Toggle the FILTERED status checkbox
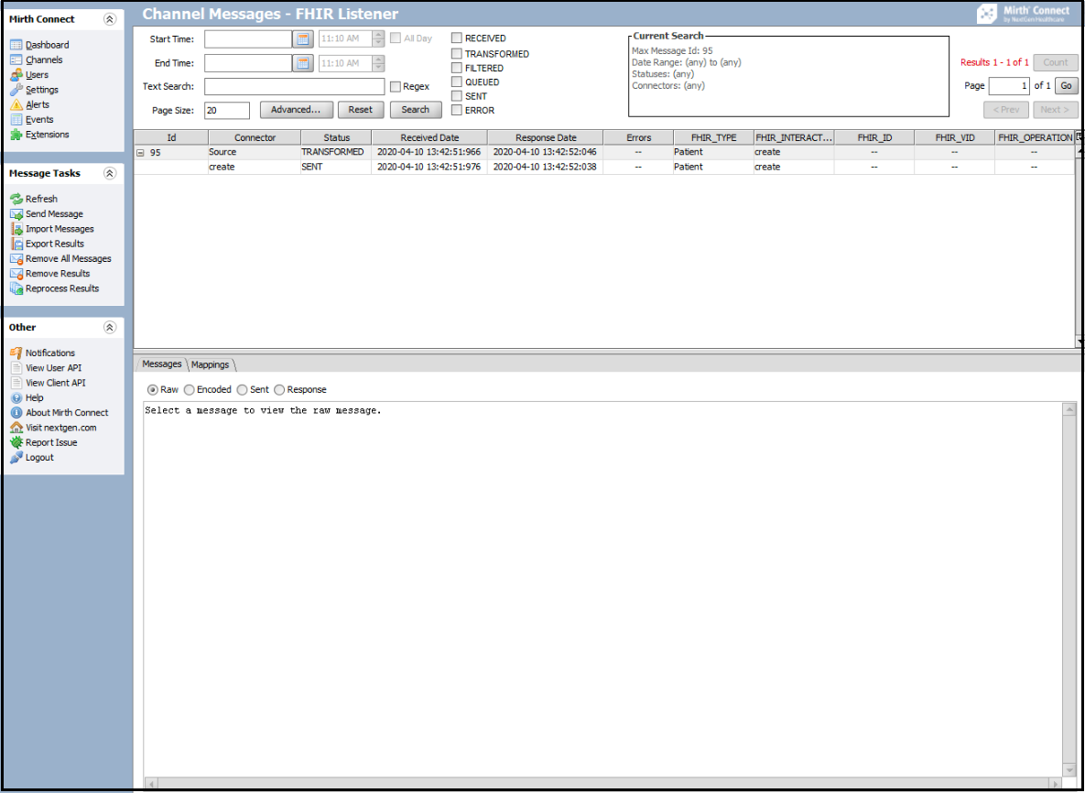Image resolution: width=1085 pixels, height=793 pixels. (x=457, y=68)
